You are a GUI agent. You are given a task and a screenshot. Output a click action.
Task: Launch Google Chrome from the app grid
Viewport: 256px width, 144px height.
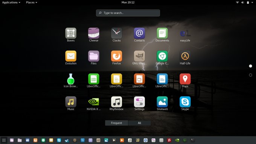pyautogui.click(x=162, y=56)
